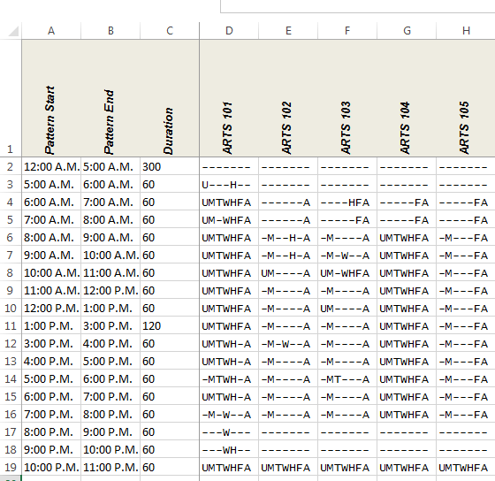Click the Duration header cell
The height and width of the screenshot is (481, 495).
click(170, 98)
